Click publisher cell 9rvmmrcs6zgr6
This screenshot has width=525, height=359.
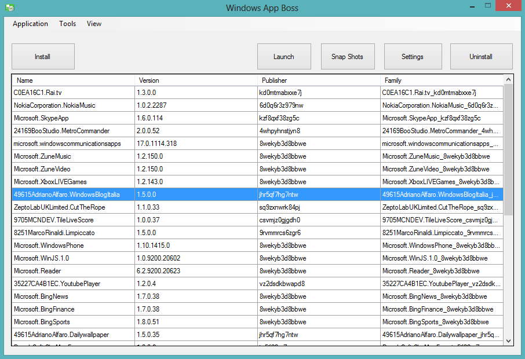319,233
